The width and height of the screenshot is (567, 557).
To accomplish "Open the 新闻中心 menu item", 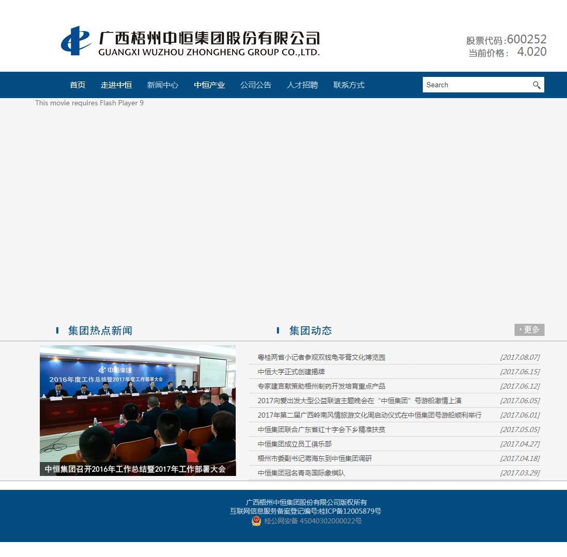I will tap(162, 85).
